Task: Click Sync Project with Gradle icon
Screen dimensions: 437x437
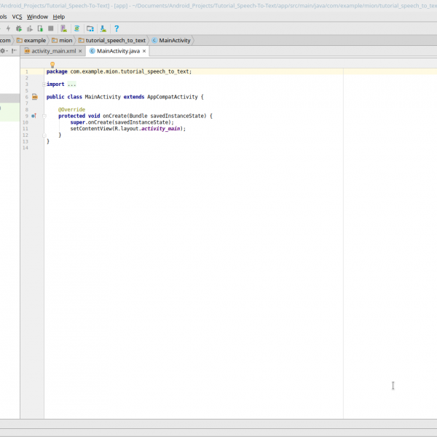Action: 77,28
